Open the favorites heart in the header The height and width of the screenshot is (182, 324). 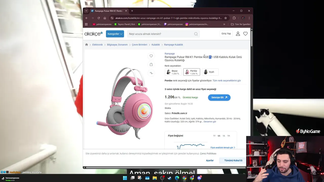tap(245, 34)
